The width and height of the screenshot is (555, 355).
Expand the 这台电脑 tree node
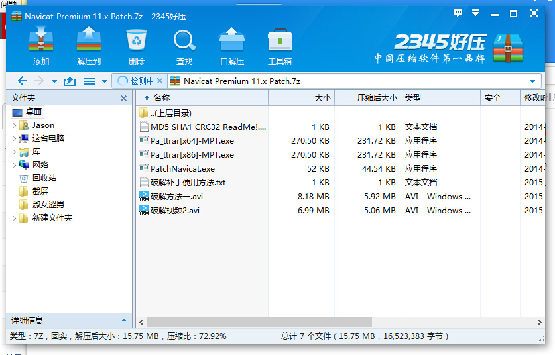click(14, 138)
